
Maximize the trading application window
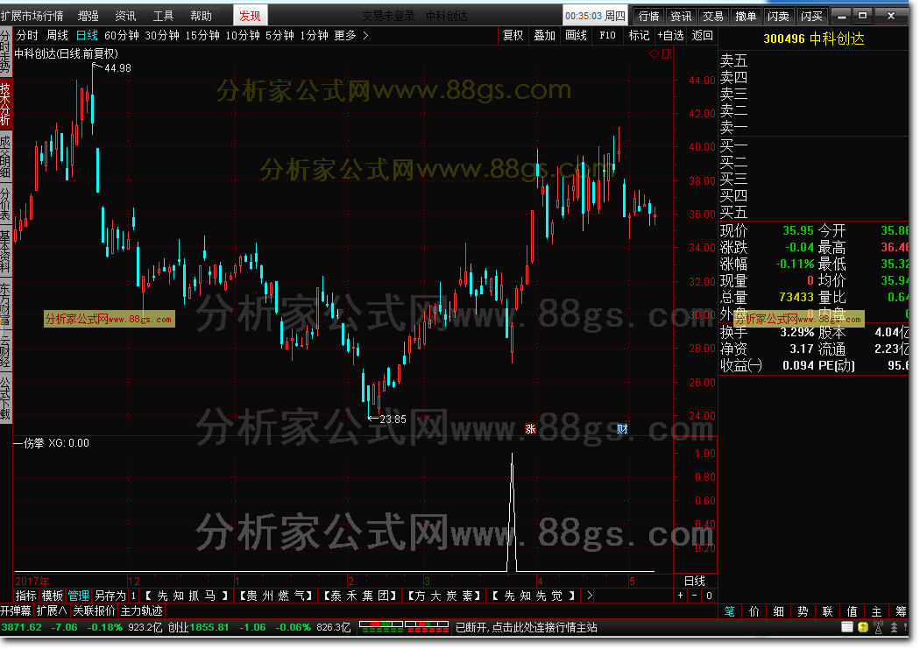pos(862,16)
